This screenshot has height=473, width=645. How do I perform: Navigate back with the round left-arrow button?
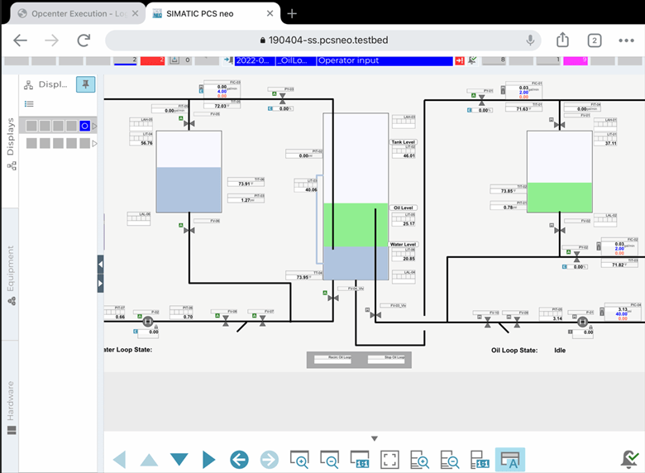point(240,460)
